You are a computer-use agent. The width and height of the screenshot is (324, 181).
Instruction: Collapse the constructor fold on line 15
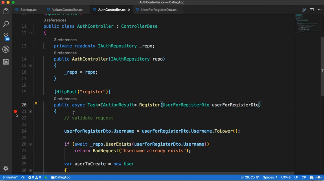point(30,65)
